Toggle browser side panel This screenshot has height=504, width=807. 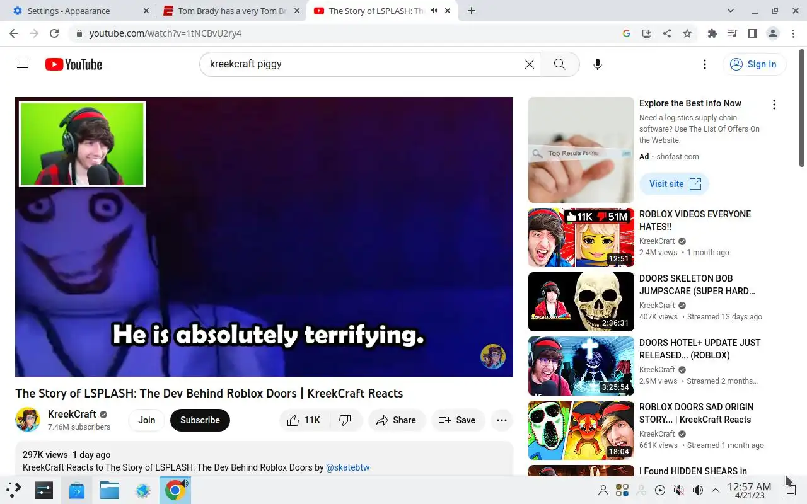753,33
